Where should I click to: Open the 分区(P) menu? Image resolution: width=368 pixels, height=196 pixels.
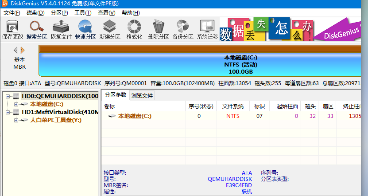(x=59, y=13)
